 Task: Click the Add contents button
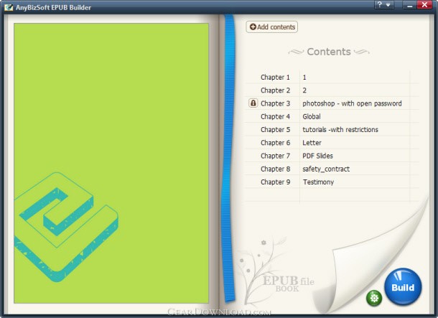[x=272, y=27]
